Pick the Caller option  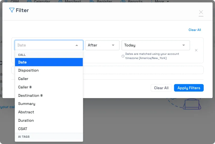[x=49, y=79]
